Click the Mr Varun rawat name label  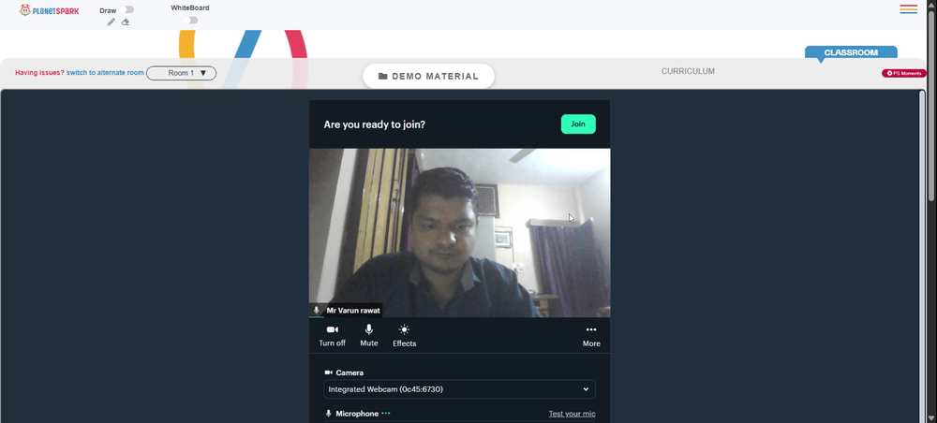coord(353,311)
